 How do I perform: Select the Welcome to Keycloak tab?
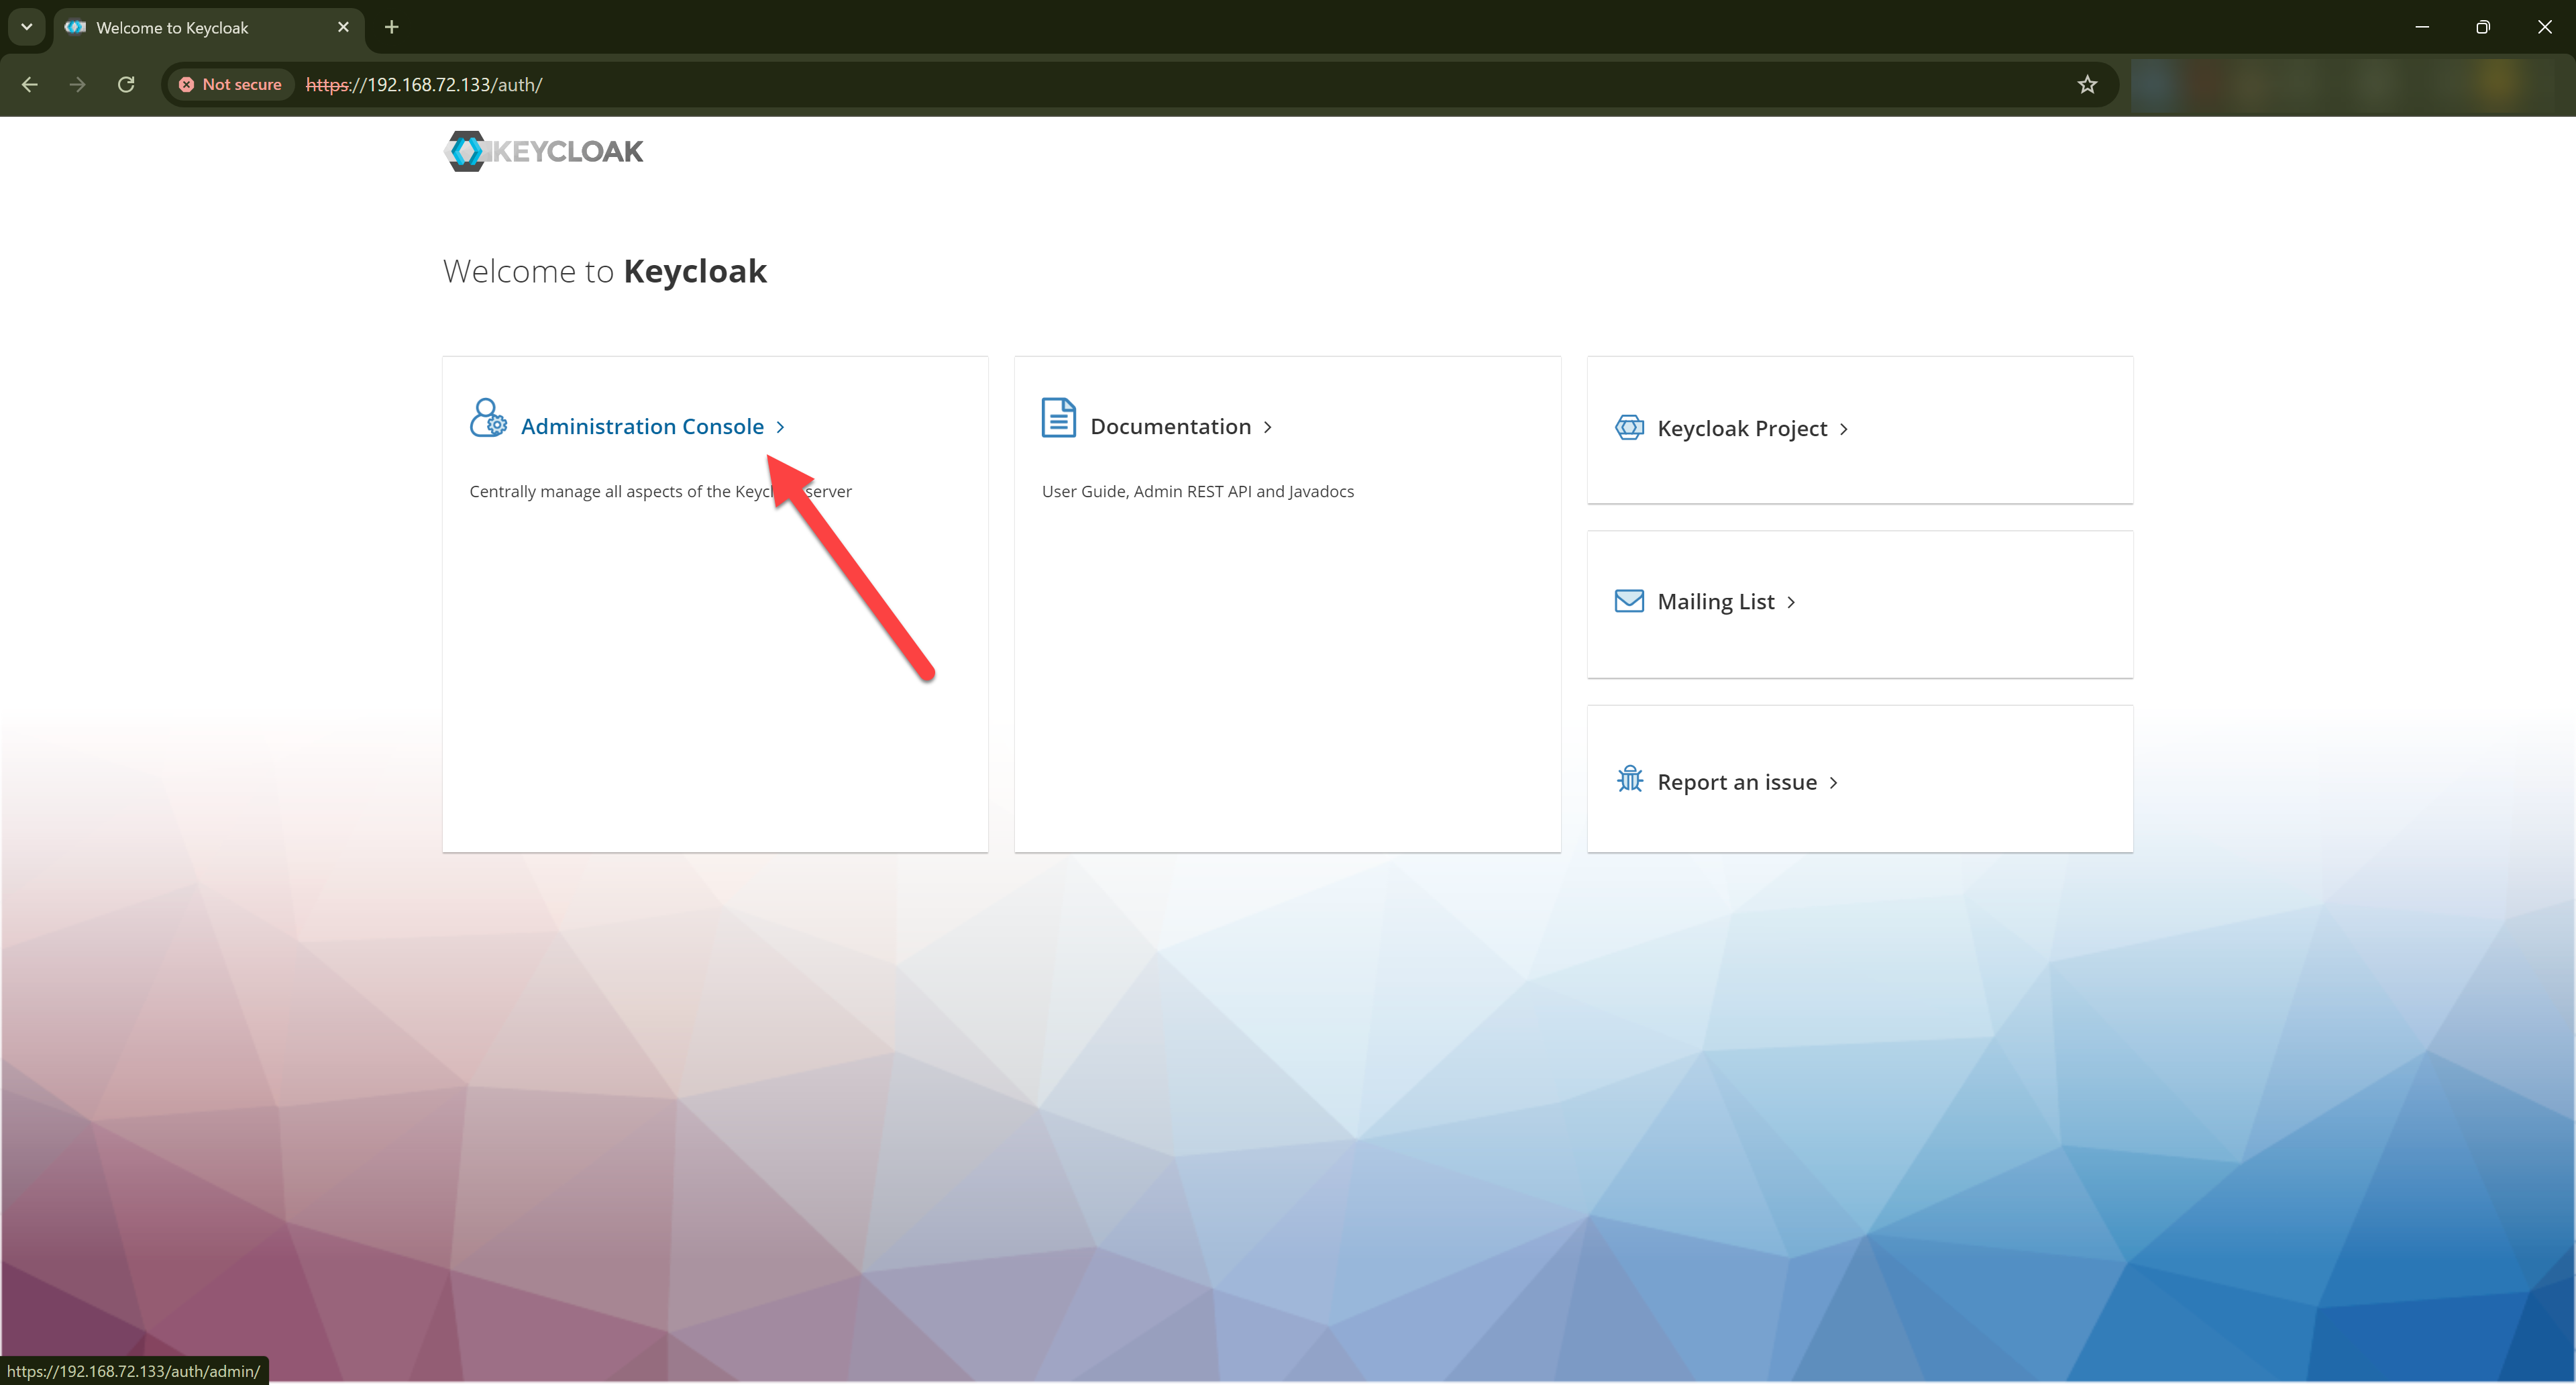[x=209, y=27]
